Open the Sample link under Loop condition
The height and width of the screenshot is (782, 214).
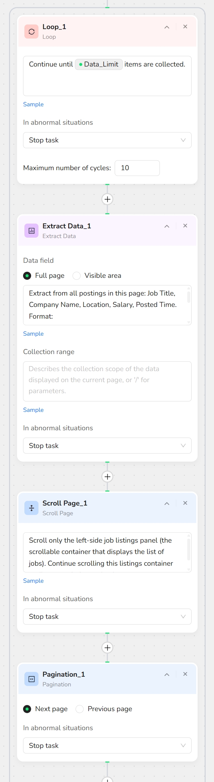(x=33, y=104)
